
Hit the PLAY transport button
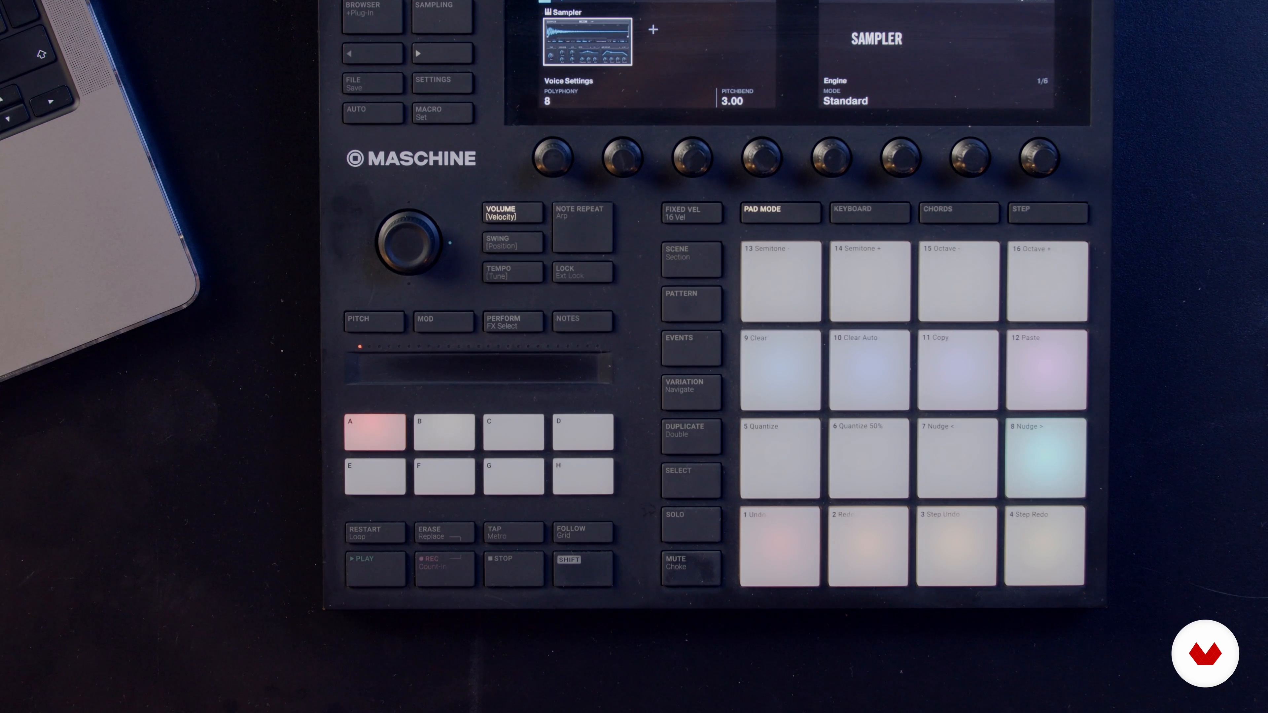[376, 569]
